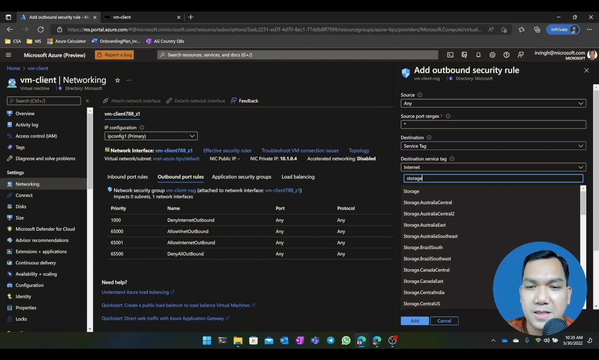Switch to Inbound port rules tab
The image size is (599, 360).
pyautogui.click(x=128, y=177)
